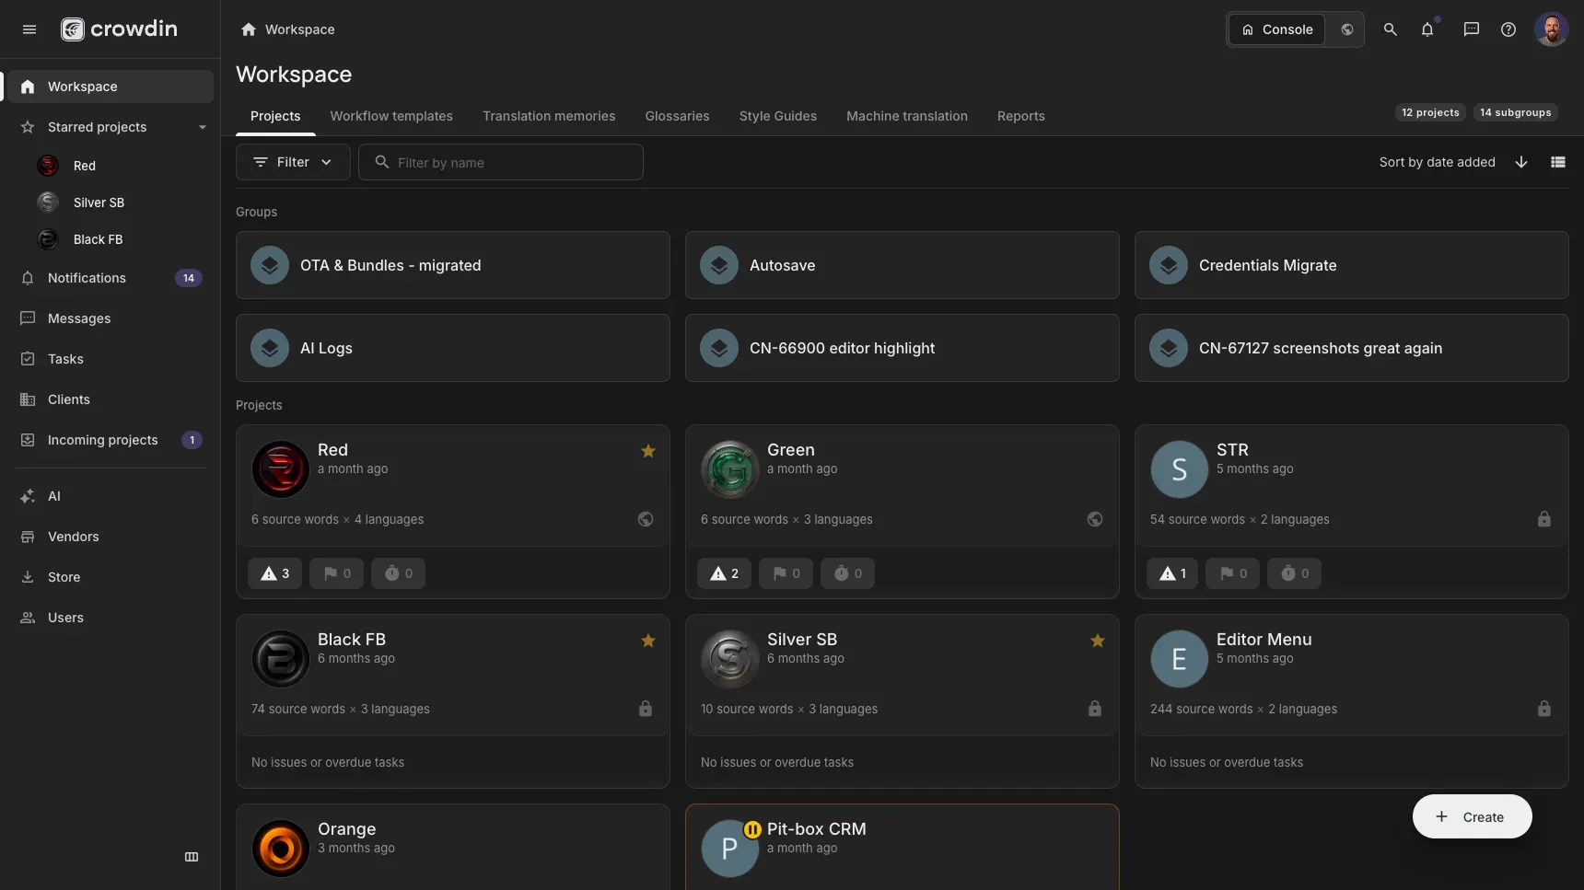Select the Projects tab
The width and height of the screenshot is (1584, 890).
point(275,116)
